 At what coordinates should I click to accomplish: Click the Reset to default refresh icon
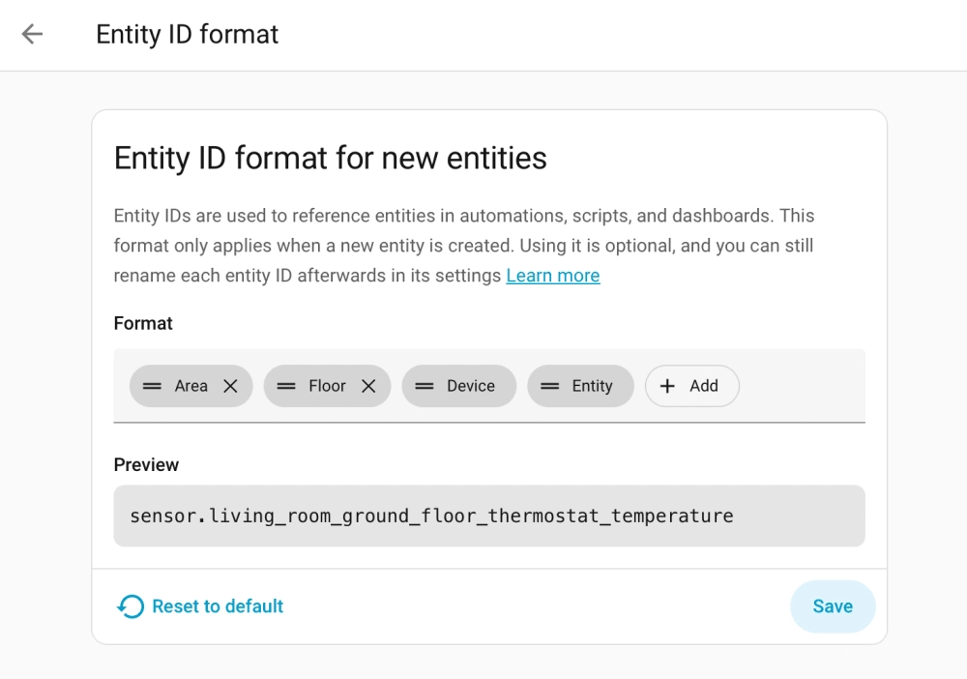(x=131, y=606)
